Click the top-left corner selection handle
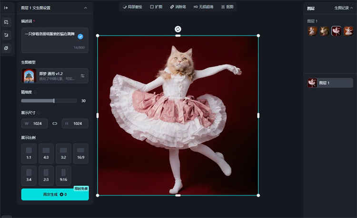Screen dimensions: 357x218 [98, 36]
